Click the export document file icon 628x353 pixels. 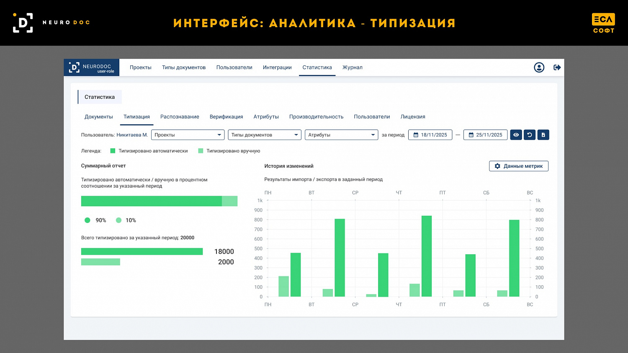(x=543, y=135)
